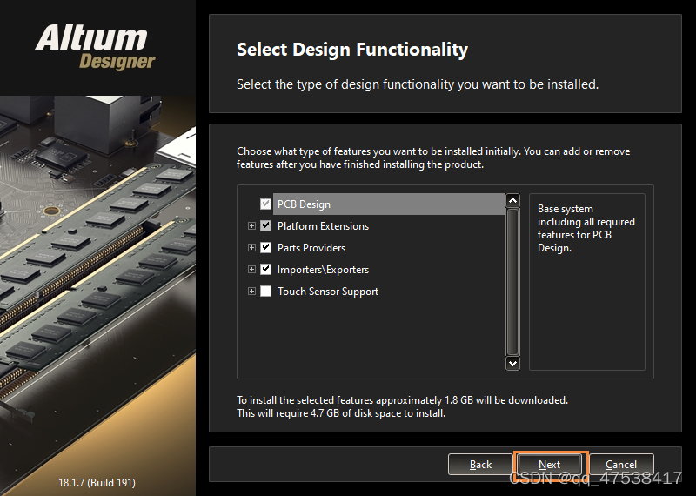Click the Altium Designer logo
The image size is (696, 496).
click(96, 47)
